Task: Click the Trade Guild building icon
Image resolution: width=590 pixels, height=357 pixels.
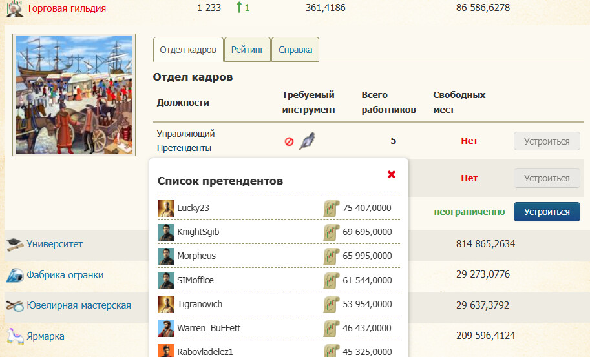Action: 14,8
